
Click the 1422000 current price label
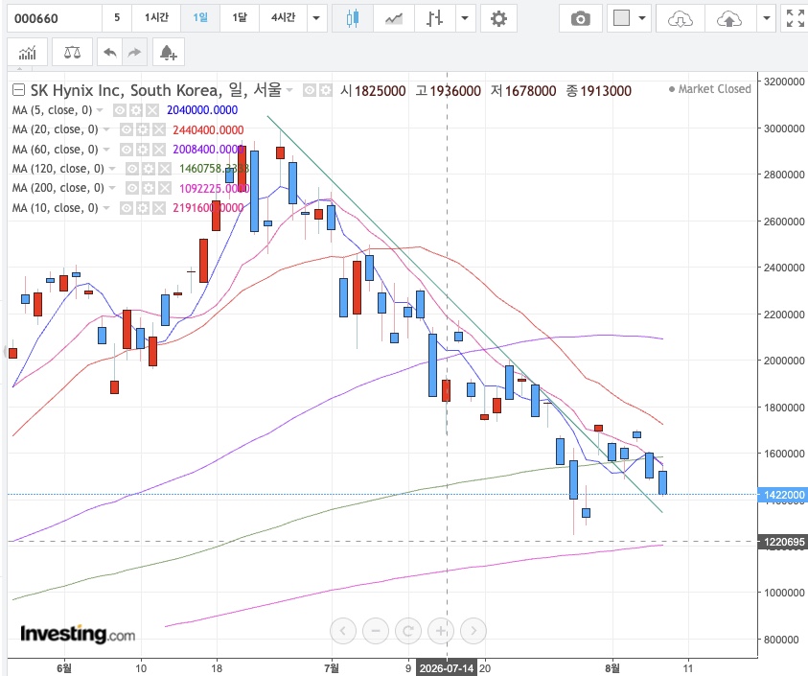click(783, 495)
